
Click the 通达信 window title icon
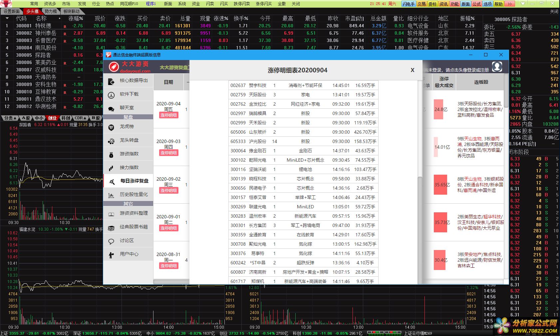click(109, 55)
